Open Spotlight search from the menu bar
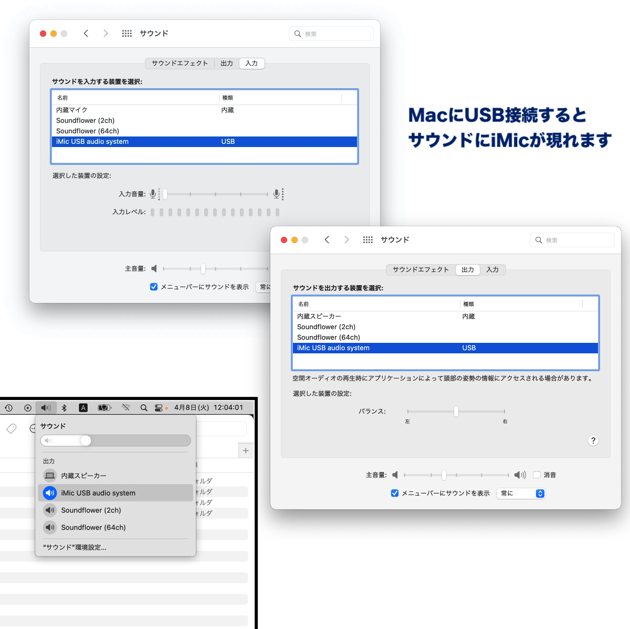 144,407
